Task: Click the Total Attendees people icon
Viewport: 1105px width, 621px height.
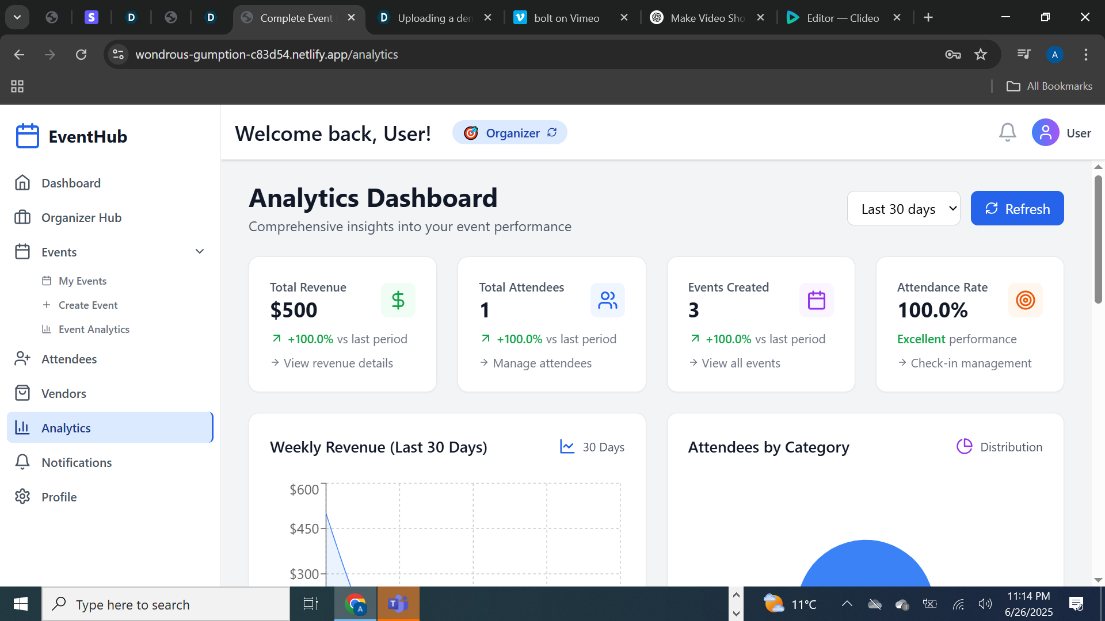Action: tap(607, 300)
